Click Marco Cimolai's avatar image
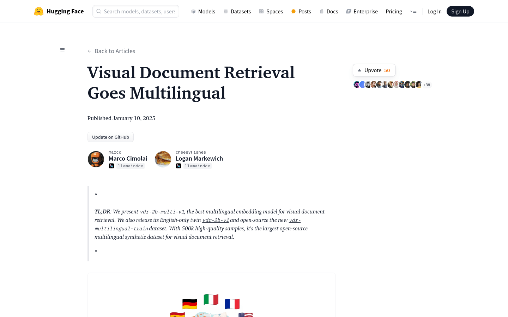The height and width of the screenshot is (317, 508). [96, 159]
